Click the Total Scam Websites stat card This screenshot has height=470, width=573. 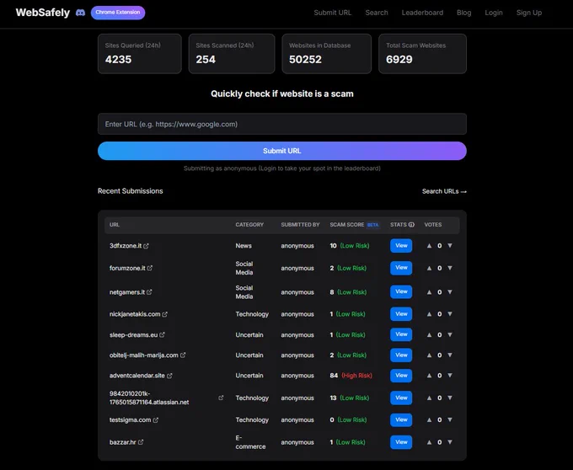[422, 54]
